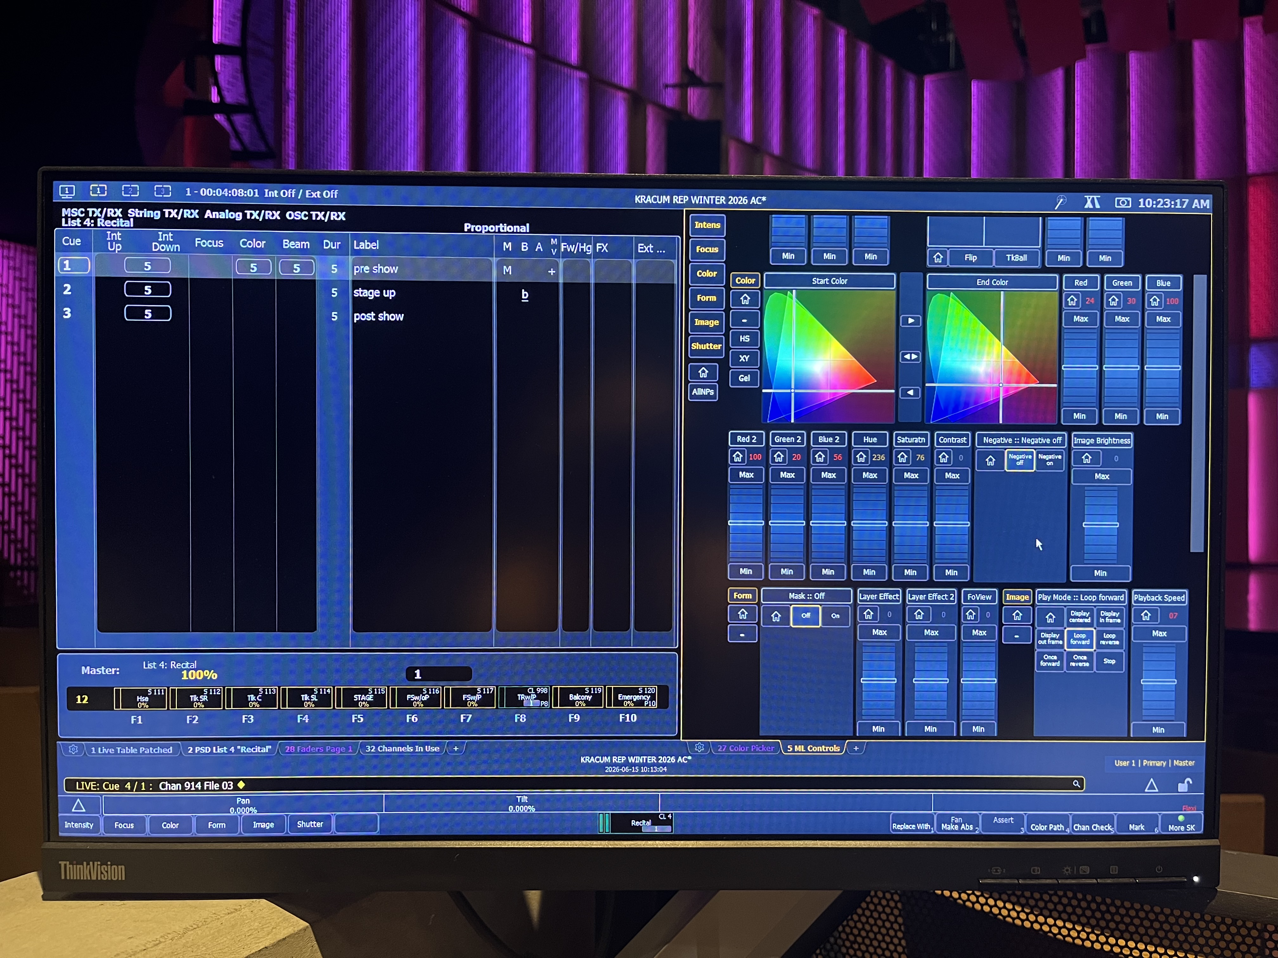
Task: Click the Gel button in color section
Action: click(x=744, y=378)
